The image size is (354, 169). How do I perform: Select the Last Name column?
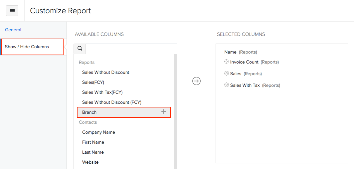tap(93, 152)
